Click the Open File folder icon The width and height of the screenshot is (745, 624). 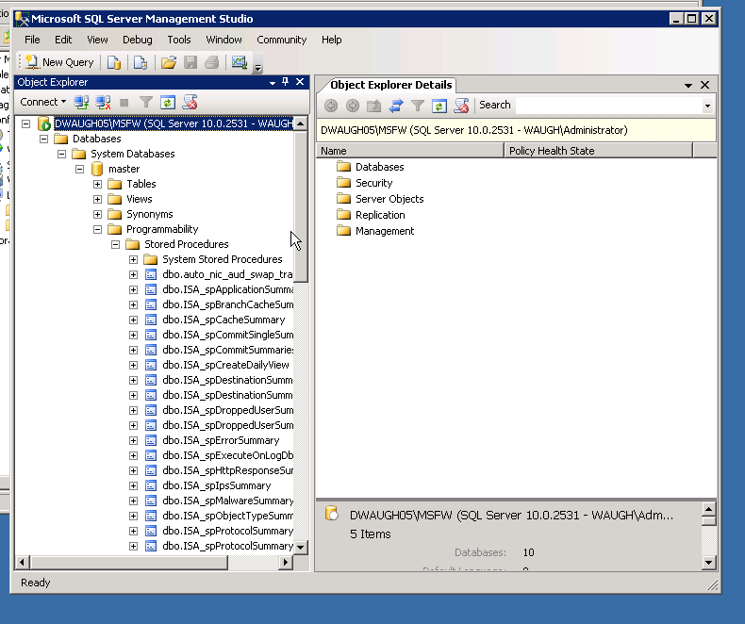point(169,62)
